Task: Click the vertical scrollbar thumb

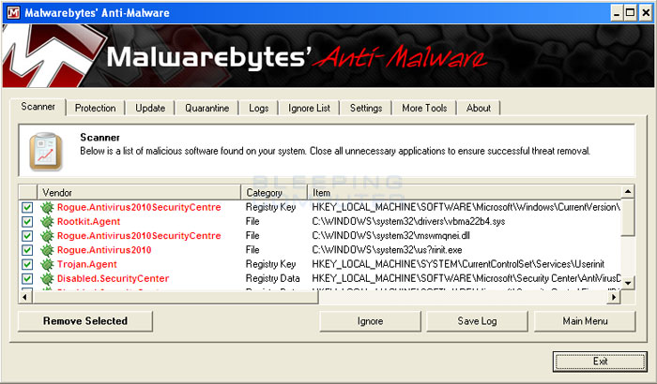Action: pyautogui.click(x=628, y=217)
